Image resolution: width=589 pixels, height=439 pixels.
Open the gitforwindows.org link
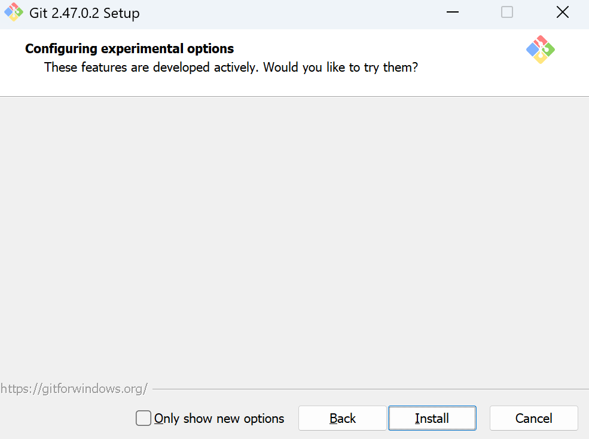[x=74, y=389]
